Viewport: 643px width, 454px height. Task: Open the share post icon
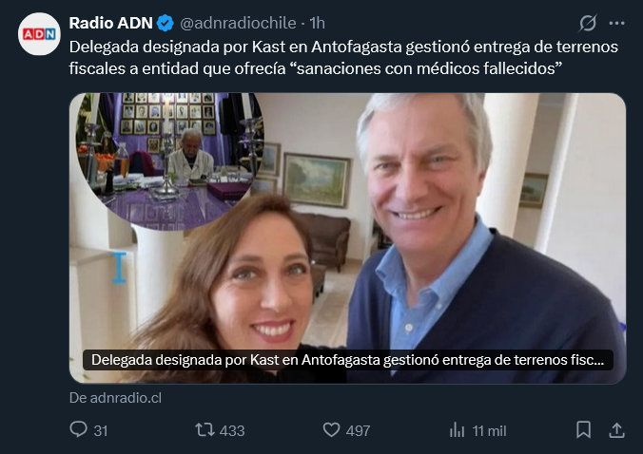tap(616, 430)
